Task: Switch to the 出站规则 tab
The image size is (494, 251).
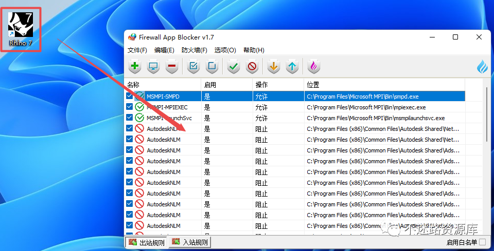Action: [x=147, y=242]
